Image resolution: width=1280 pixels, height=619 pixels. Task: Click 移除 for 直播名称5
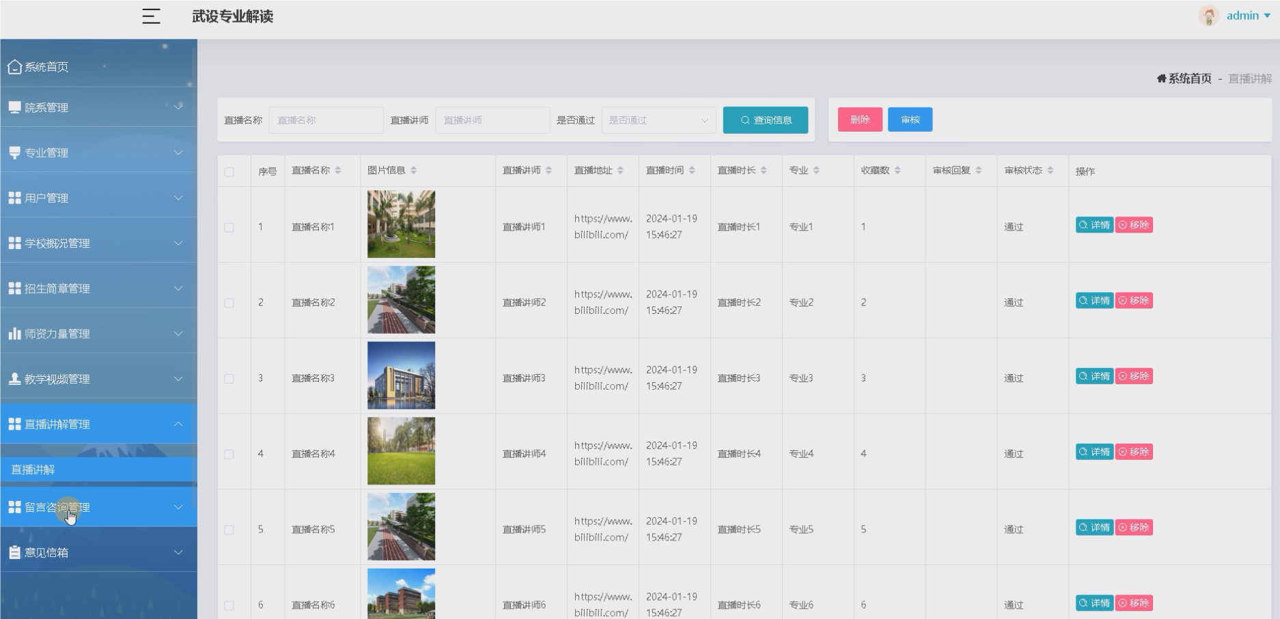click(1134, 528)
